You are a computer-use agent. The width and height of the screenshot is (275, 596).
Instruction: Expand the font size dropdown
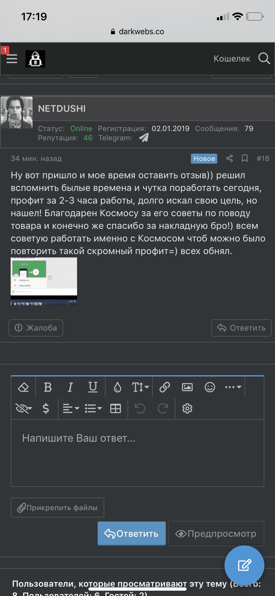[140, 387]
